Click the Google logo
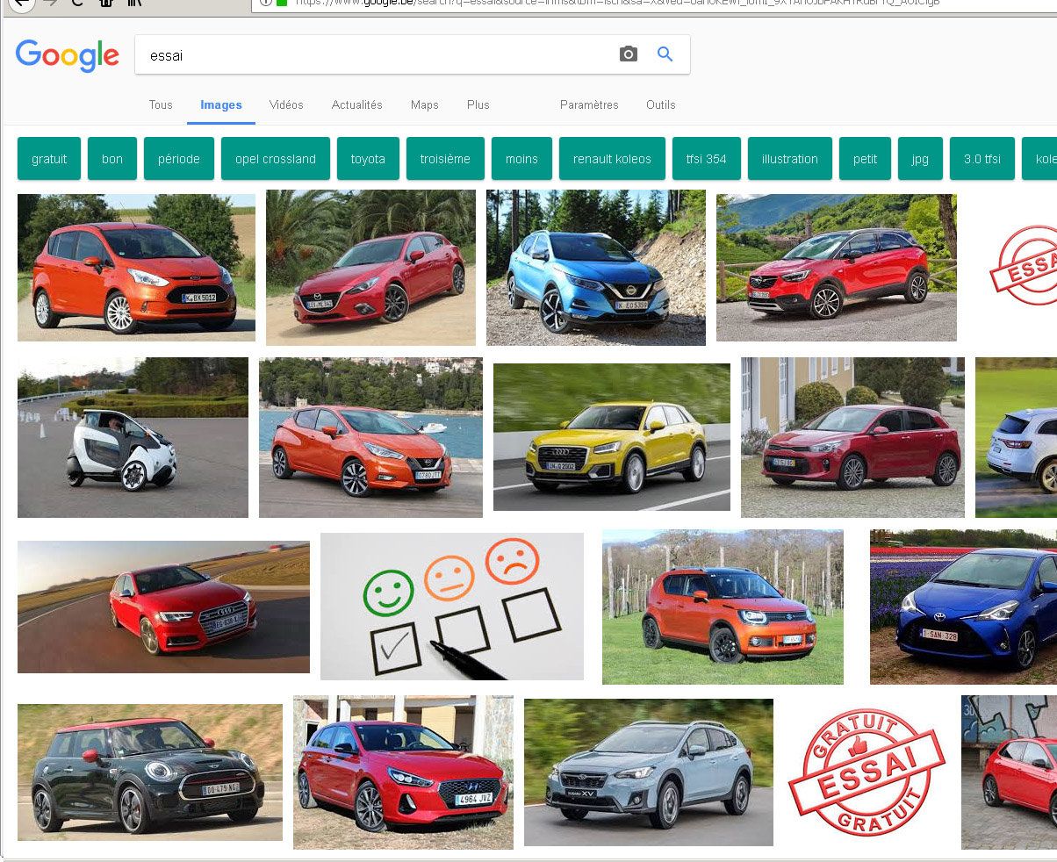 (68, 55)
